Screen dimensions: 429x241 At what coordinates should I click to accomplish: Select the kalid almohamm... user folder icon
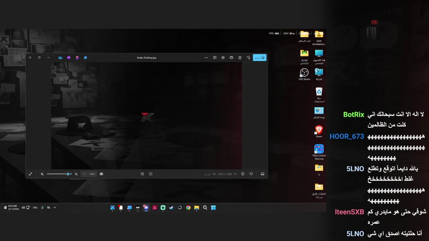319,38
